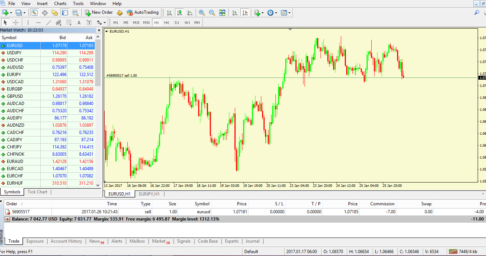Viewport: 486px width, 256px height.
Task: Tile the chart windows
Action: click(x=222, y=12)
